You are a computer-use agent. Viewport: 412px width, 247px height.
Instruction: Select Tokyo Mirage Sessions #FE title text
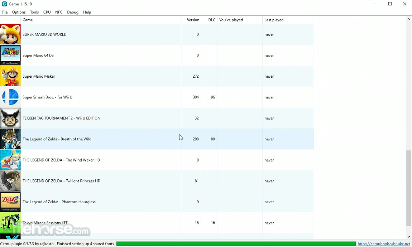[45, 223]
